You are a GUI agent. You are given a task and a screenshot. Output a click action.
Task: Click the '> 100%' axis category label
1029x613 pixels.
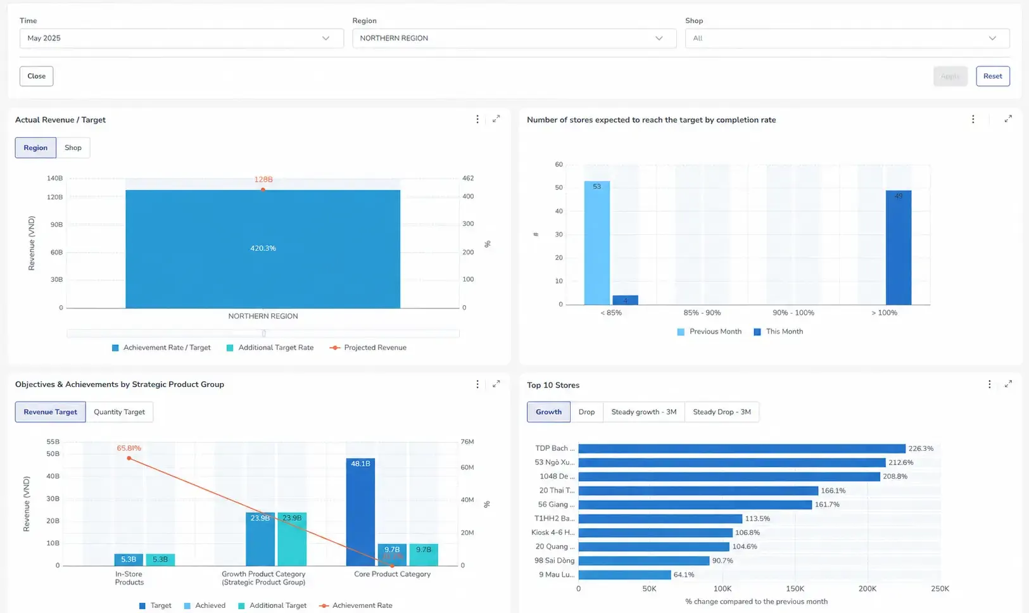[x=885, y=313]
